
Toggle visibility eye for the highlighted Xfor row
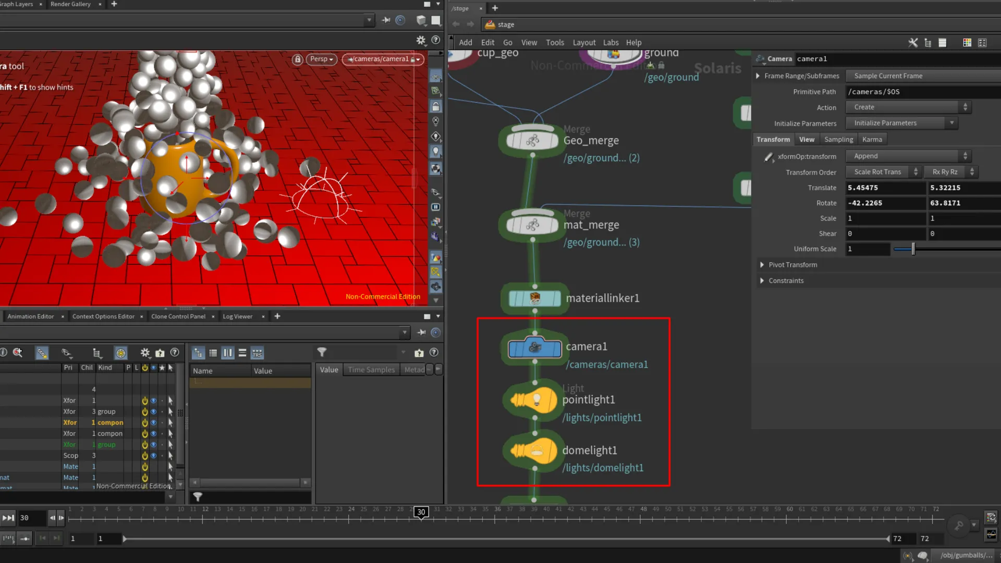click(x=154, y=422)
